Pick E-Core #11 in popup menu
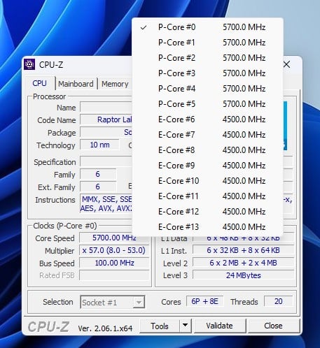The height and width of the screenshot is (348, 320). 207,196
